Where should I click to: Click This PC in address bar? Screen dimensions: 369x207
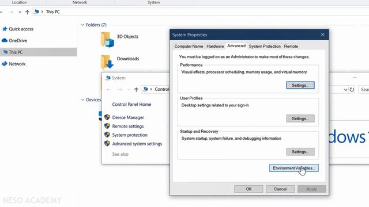coord(52,11)
